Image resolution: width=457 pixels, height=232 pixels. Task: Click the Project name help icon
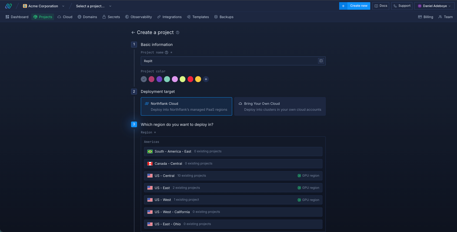click(166, 52)
